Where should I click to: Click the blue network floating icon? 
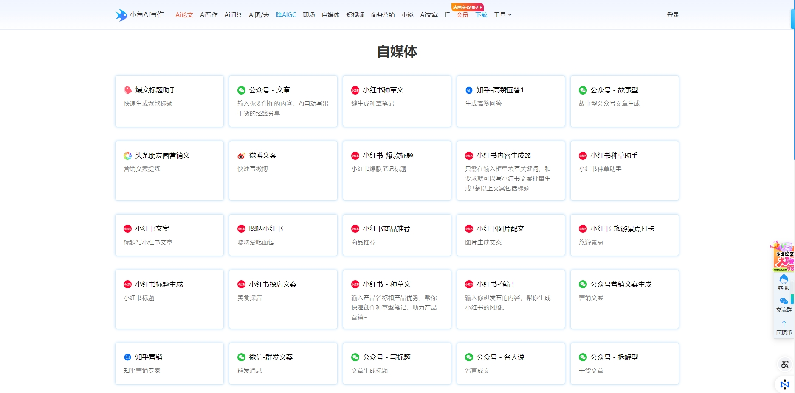[784, 385]
